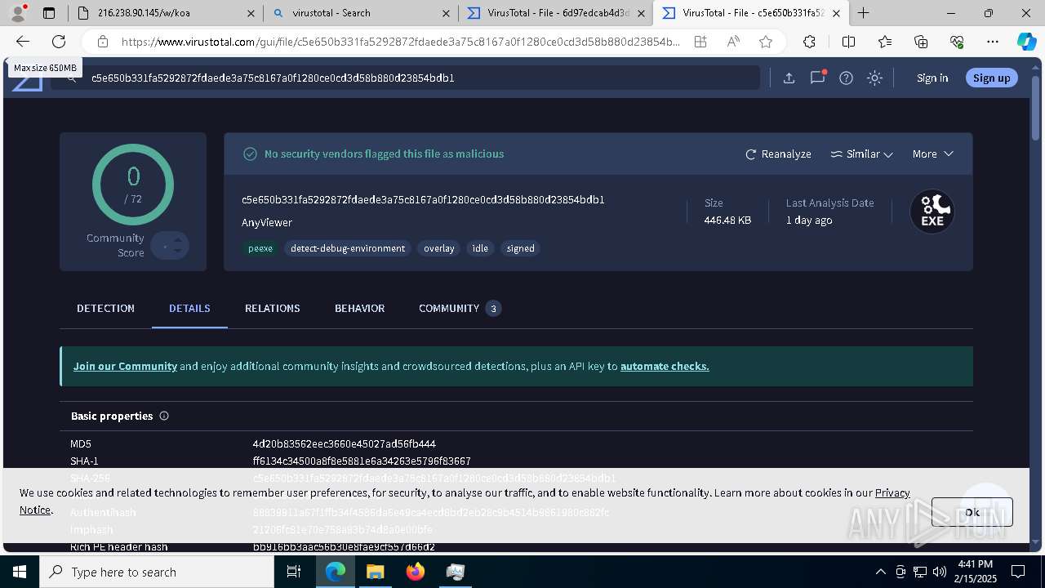Click the VirusTotal hash search field

click(405, 78)
